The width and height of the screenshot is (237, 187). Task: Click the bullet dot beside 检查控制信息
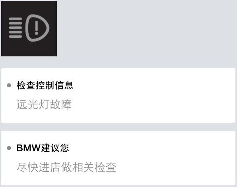9,85
